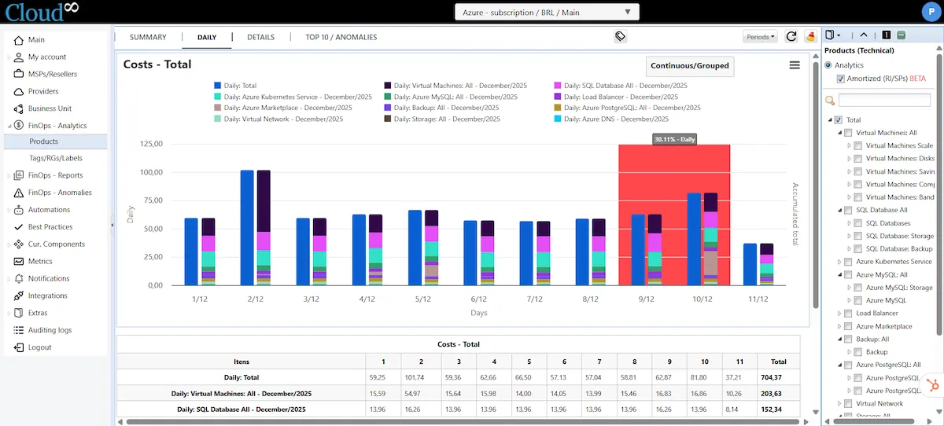
Task: Toggle Daily: Azure Marketplace legend swatch
Action: (218, 108)
